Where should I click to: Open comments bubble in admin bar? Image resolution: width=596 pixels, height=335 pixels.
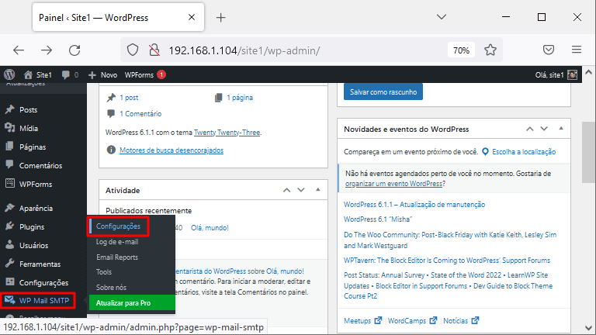[70, 74]
